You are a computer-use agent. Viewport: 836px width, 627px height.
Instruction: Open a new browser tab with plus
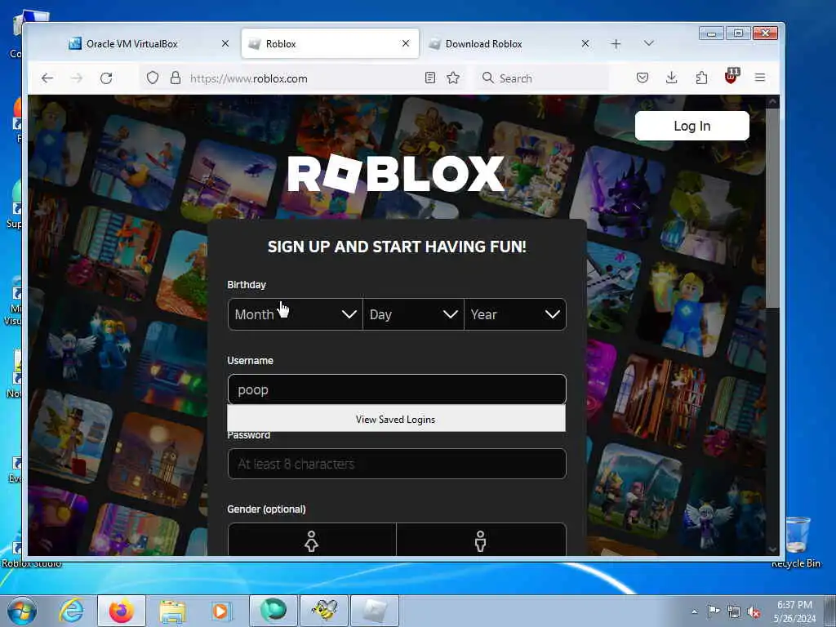pos(616,44)
